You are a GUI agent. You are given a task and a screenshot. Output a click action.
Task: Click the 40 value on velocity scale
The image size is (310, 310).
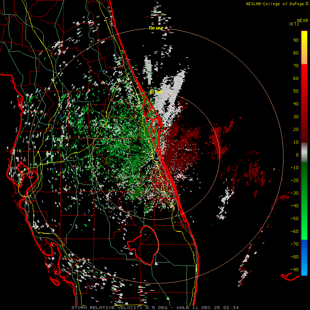coord(296,104)
